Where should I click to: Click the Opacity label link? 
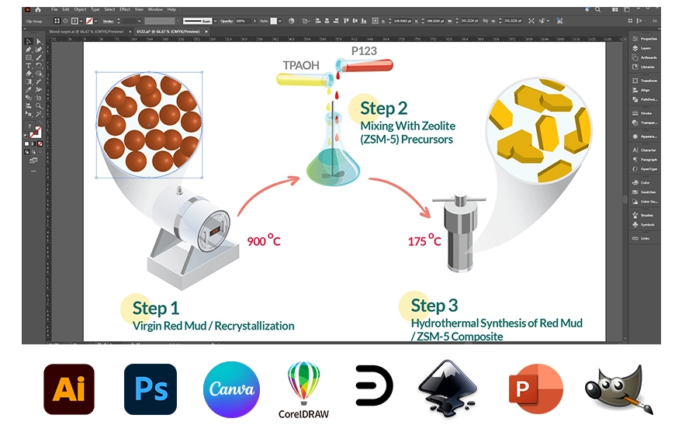pos(227,21)
